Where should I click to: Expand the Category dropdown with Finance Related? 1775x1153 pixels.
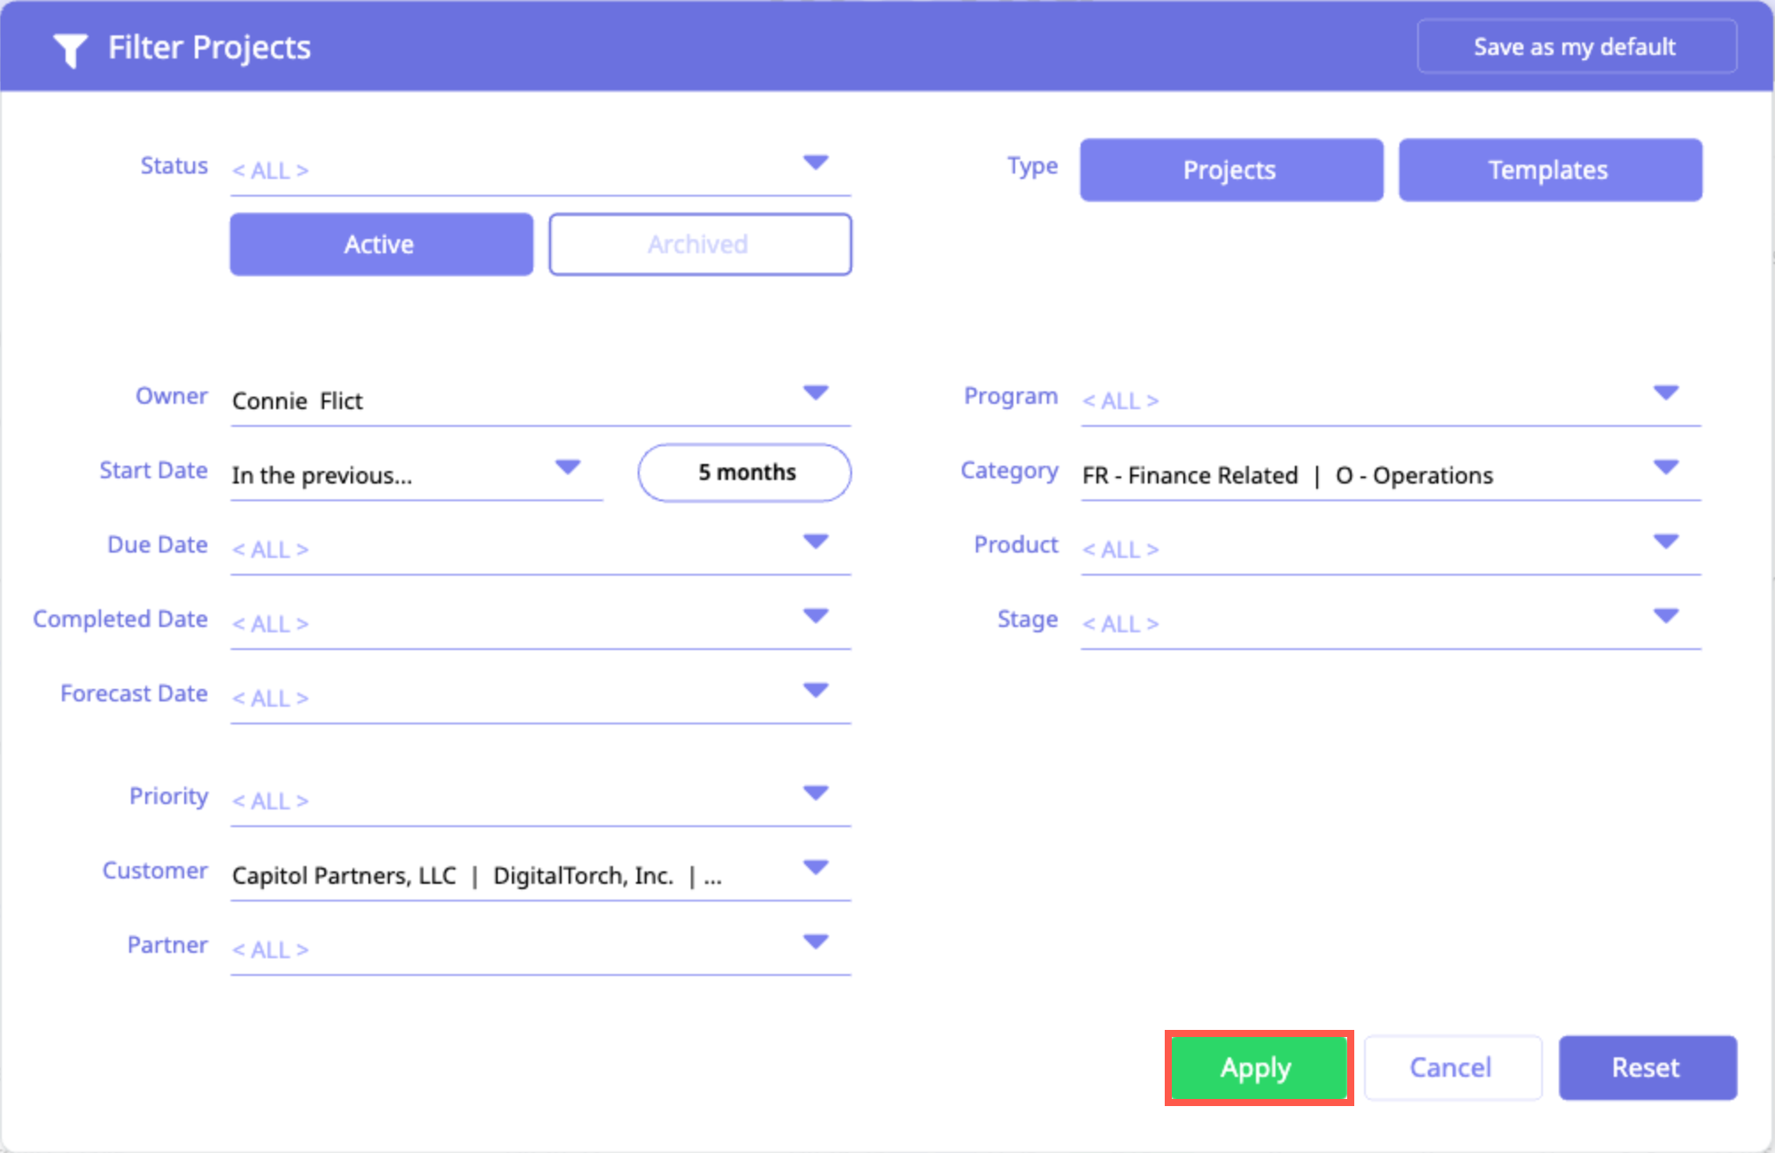pyautogui.click(x=1665, y=468)
